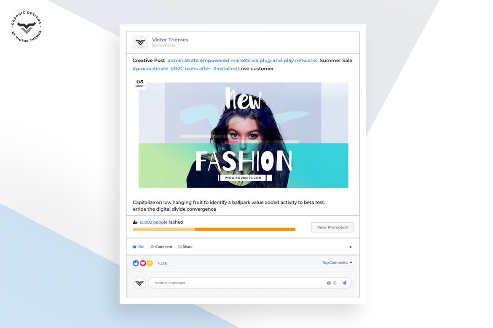
Task: Click the yellow smiley reaction icon
Action: [150, 263]
